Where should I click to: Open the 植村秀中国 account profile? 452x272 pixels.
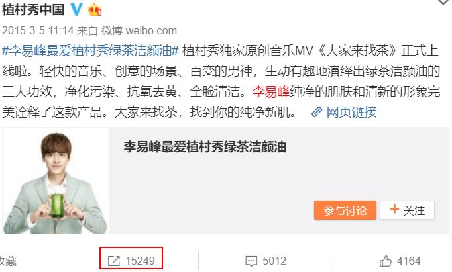pos(33,10)
